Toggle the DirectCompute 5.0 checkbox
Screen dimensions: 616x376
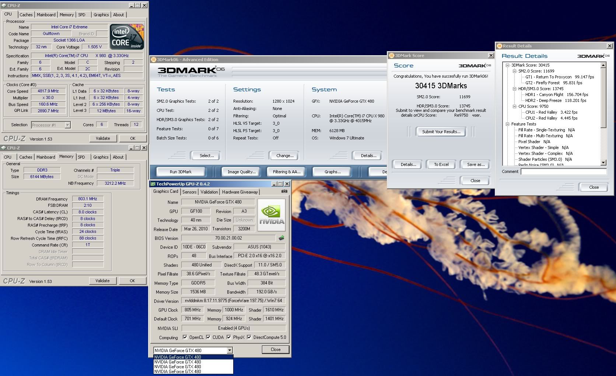click(249, 337)
